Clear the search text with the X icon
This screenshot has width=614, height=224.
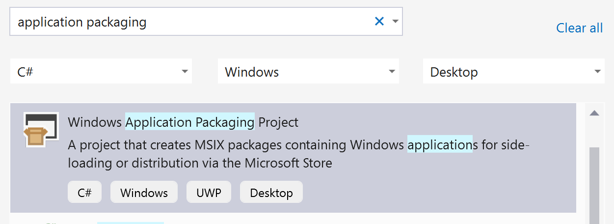click(x=379, y=22)
